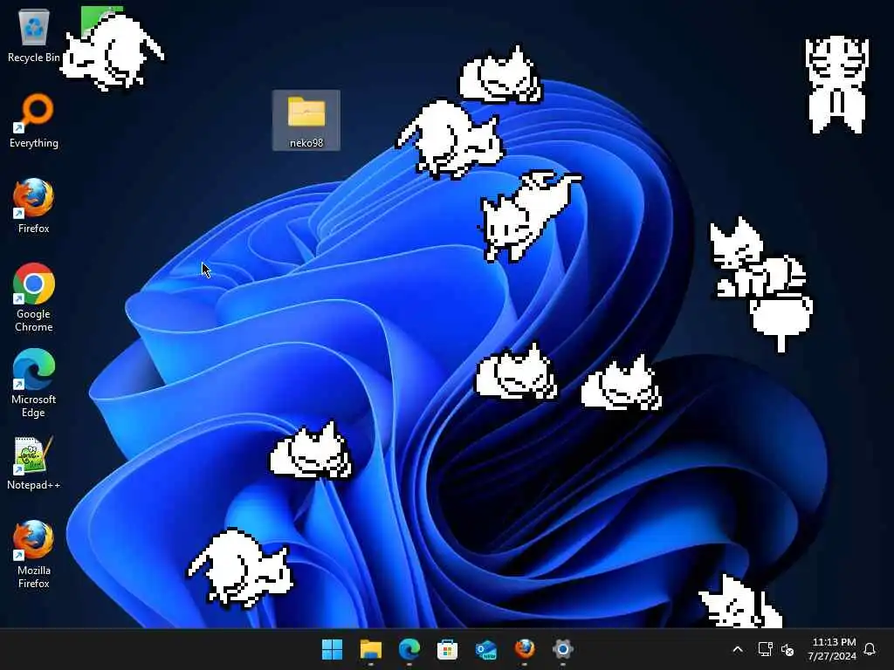
Task: Select the Mozilla Firefox desktop shortcut
Action: click(x=34, y=554)
